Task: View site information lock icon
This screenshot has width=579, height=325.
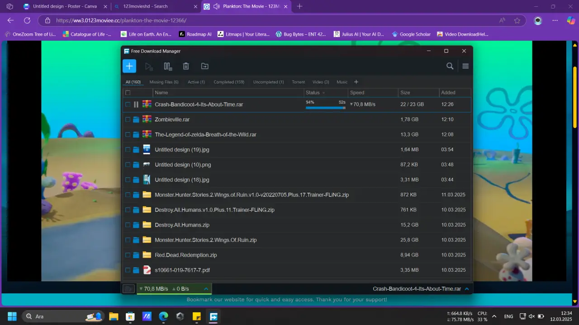Action: pyautogui.click(x=47, y=20)
